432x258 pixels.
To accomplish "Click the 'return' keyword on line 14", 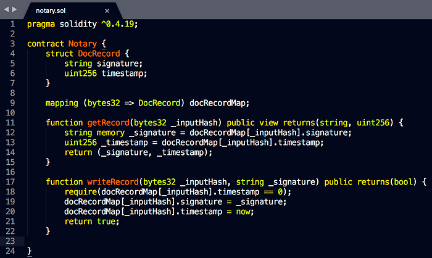I will coord(78,152).
